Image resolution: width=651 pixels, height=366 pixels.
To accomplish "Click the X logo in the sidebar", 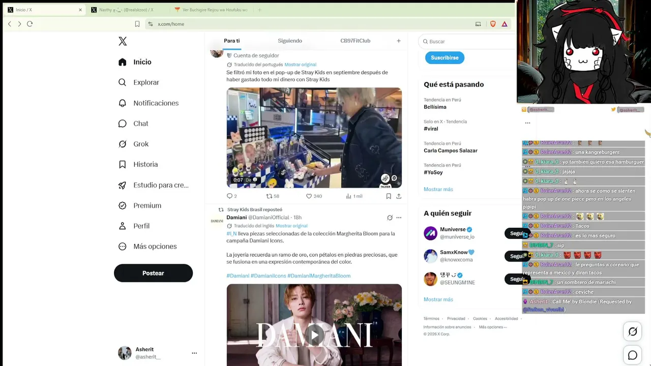I will pyautogui.click(x=123, y=41).
